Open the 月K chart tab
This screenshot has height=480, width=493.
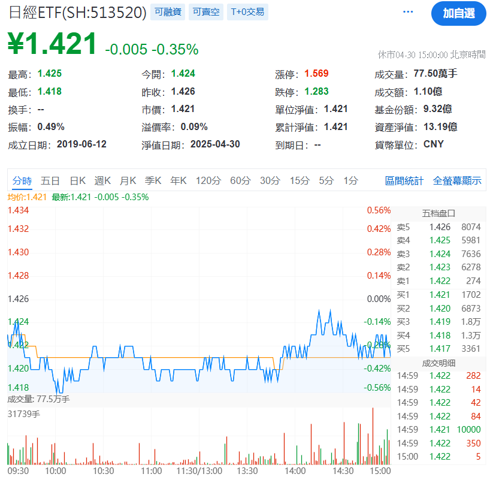[x=128, y=181]
